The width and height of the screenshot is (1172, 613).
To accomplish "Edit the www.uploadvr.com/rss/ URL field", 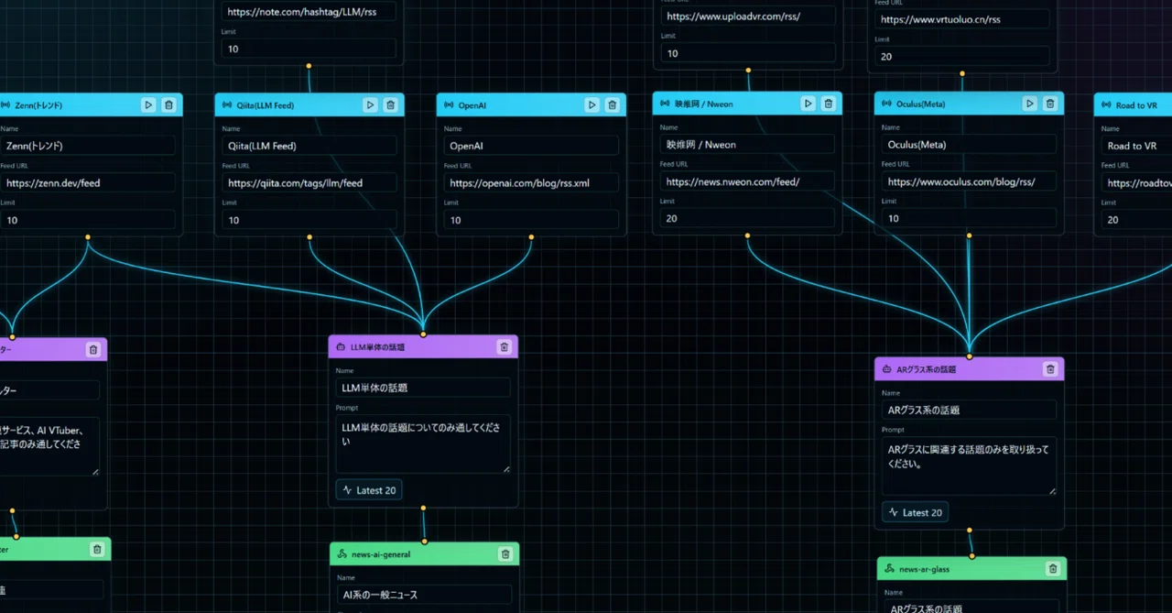I will [747, 16].
